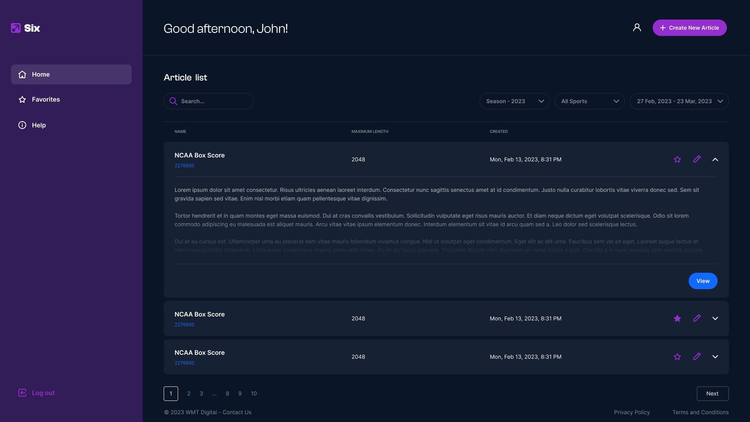750x422 pixels.
Task: Click the Log out icon
Action: [22, 393]
